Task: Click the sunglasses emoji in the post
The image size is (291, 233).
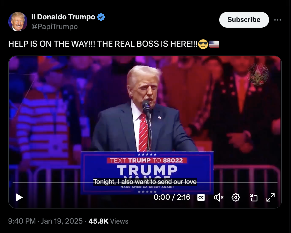Action: point(203,44)
